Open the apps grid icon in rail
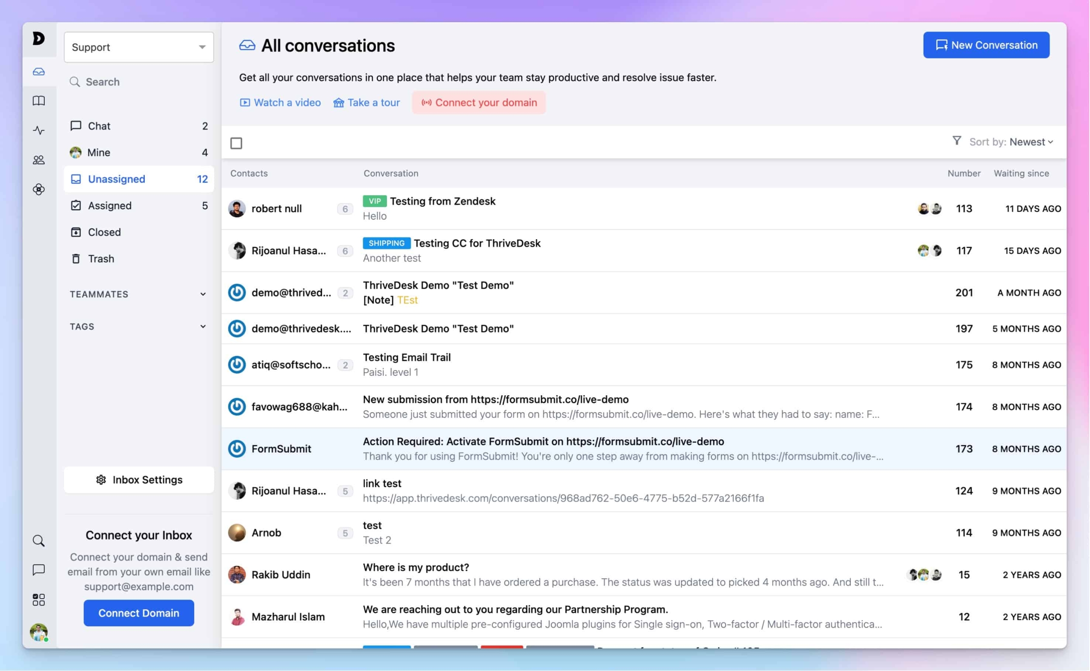 (39, 600)
